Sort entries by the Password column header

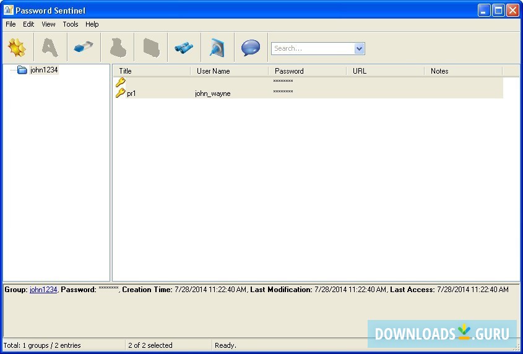pyautogui.click(x=308, y=71)
